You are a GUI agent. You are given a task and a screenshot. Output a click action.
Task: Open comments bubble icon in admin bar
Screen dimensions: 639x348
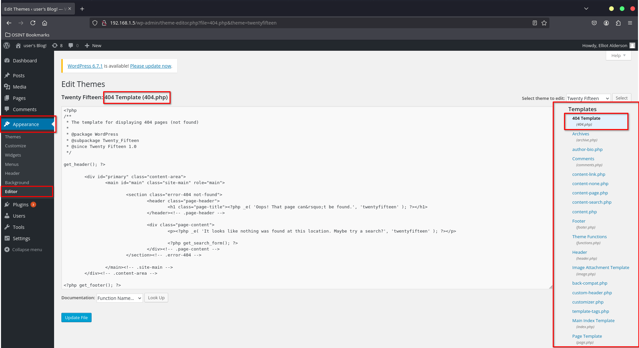click(74, 45)
